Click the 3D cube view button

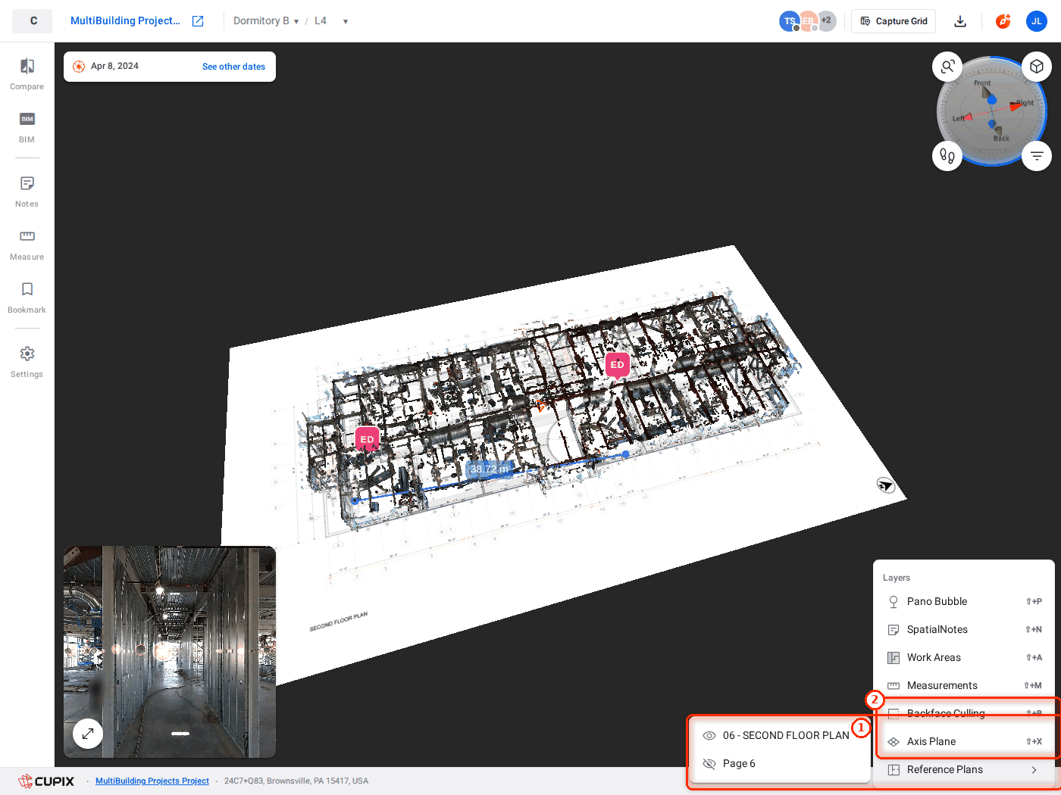tap(1037, 67)
